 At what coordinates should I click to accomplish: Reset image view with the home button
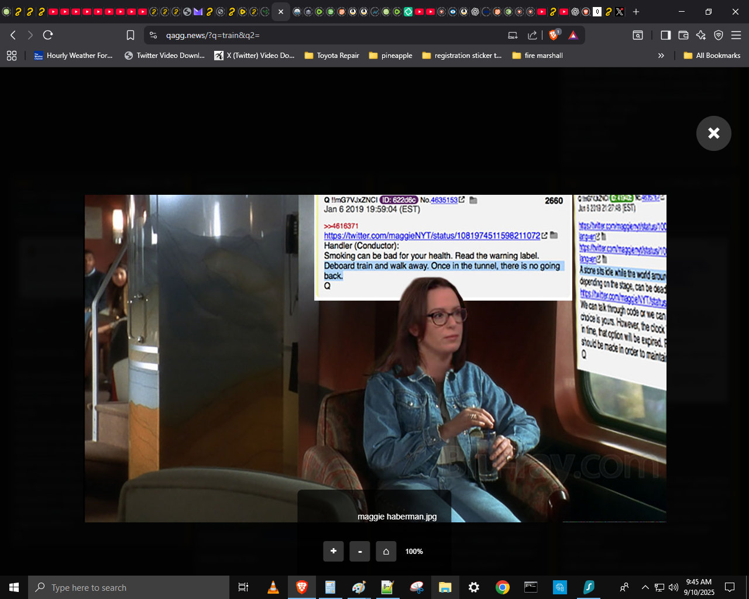pos(386,551)
